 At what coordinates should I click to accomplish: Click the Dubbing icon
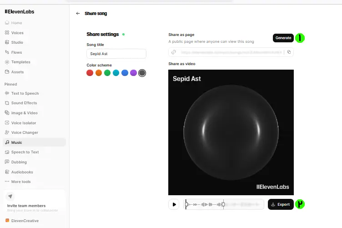coord(7,162)
